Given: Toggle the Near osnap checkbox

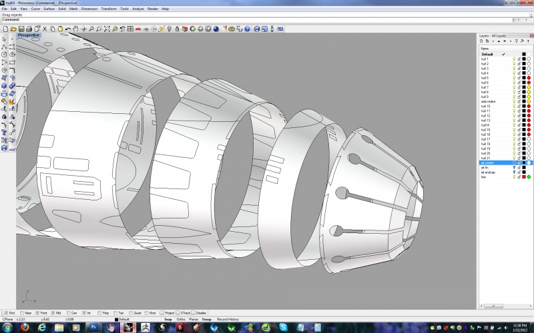Looking at the screenshot, I should click(x=22, y=313).
